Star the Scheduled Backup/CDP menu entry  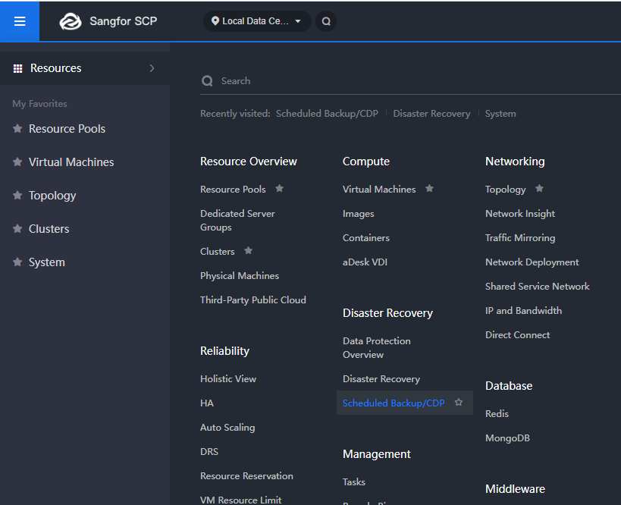459,403
